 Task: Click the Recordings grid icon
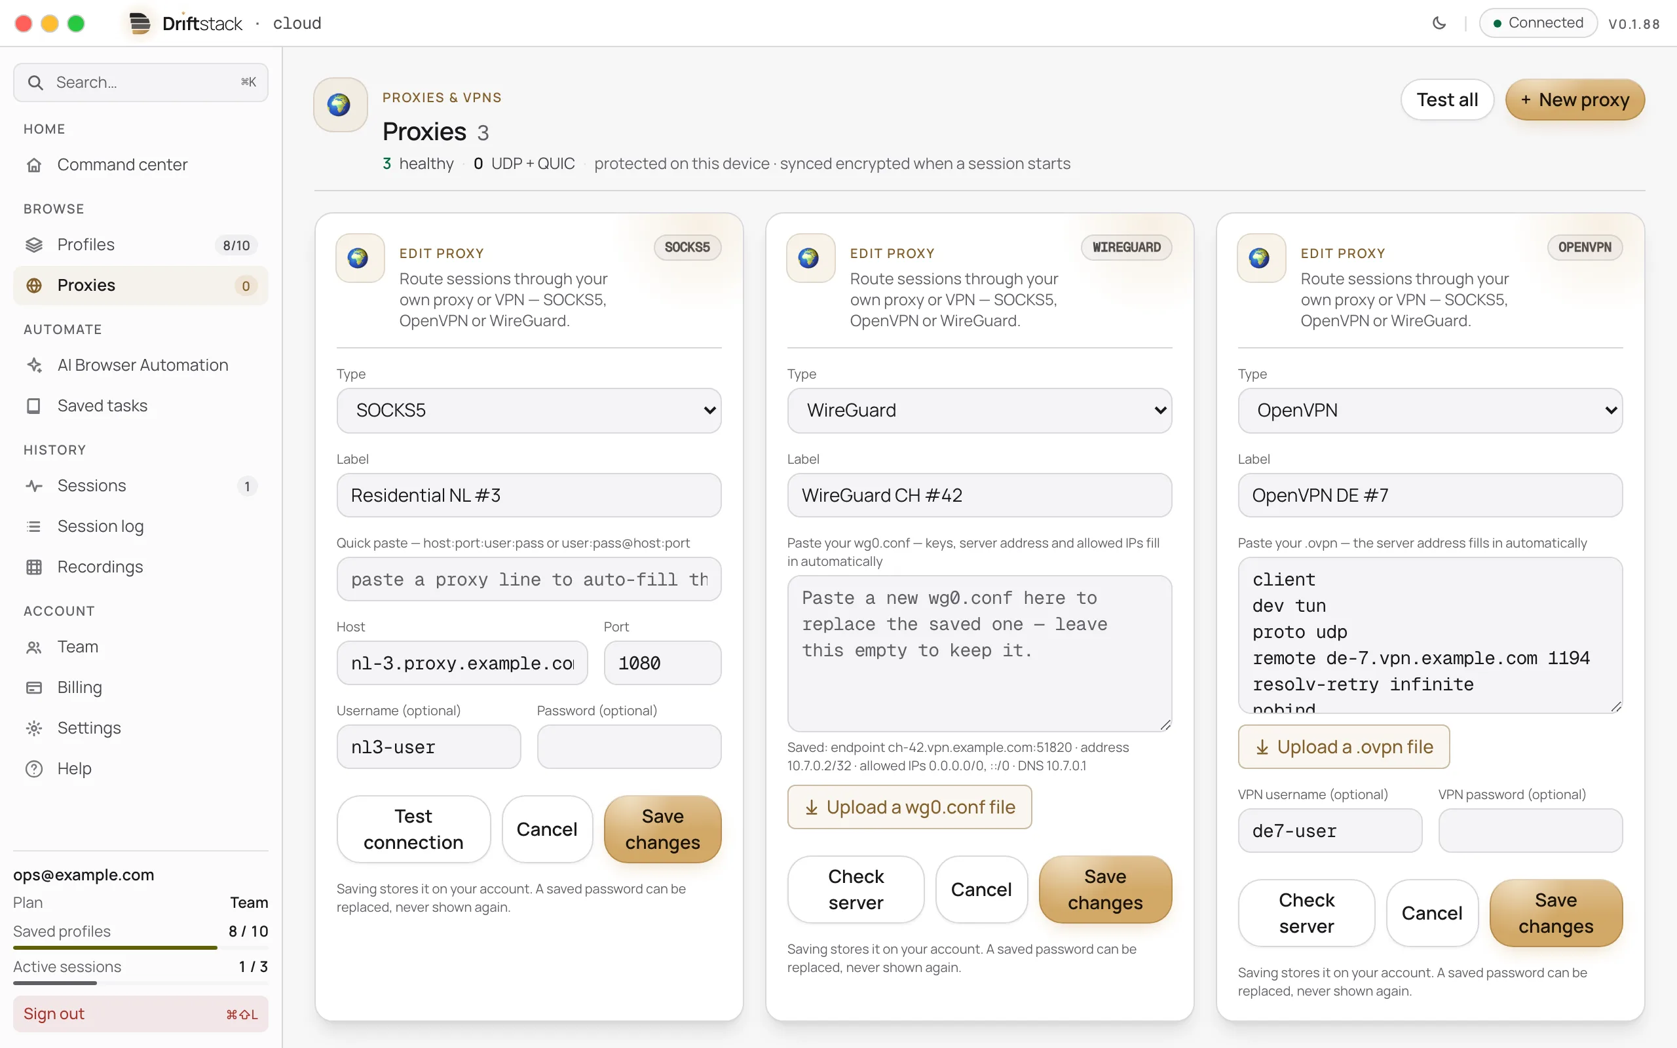point(34,567)
